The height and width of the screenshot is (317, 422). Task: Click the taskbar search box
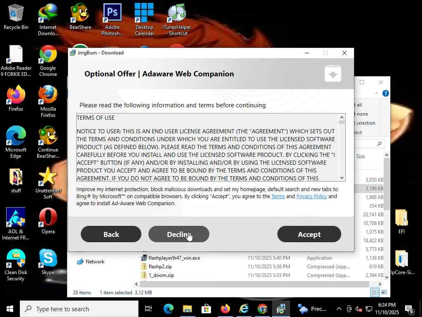pyautogui.click(x=79, y=309)
